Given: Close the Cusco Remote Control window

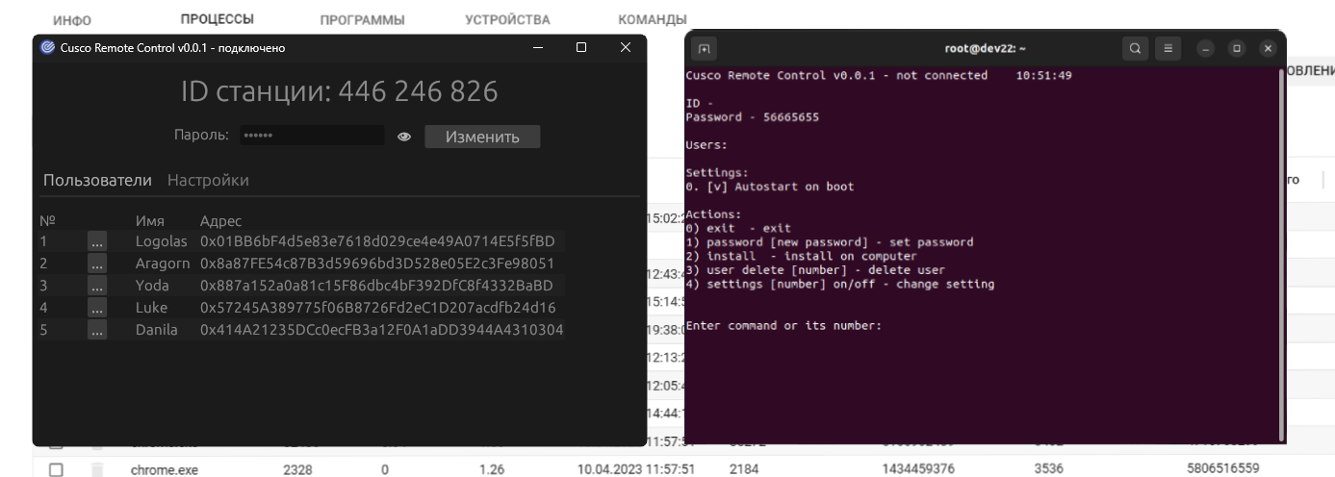Looking at the screenshot, I should pyautogui.click(x=626, y=47).
